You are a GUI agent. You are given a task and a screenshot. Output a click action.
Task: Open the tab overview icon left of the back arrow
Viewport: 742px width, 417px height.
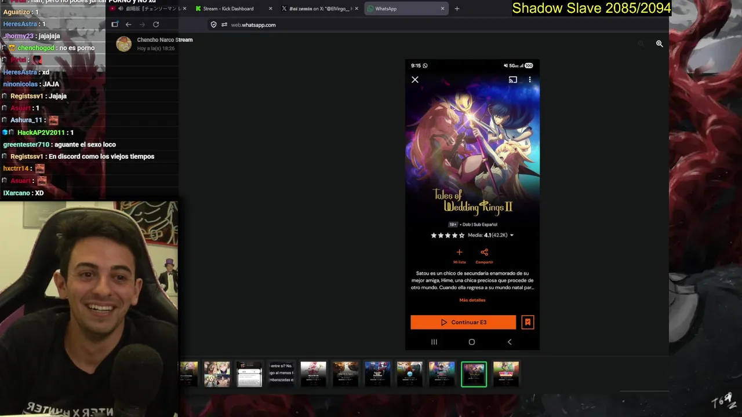115,24
